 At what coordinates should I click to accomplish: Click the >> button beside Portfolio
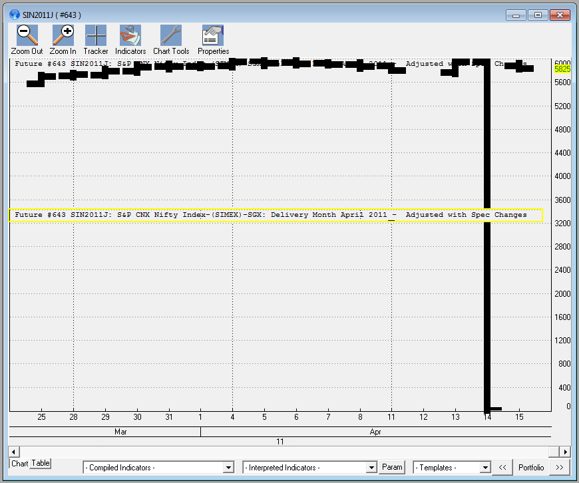point(561,468)
